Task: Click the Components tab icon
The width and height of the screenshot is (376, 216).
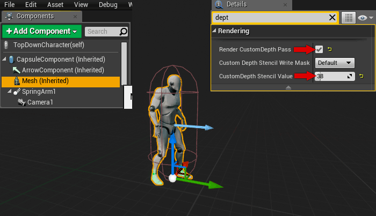Action: (x=9, y=16)
